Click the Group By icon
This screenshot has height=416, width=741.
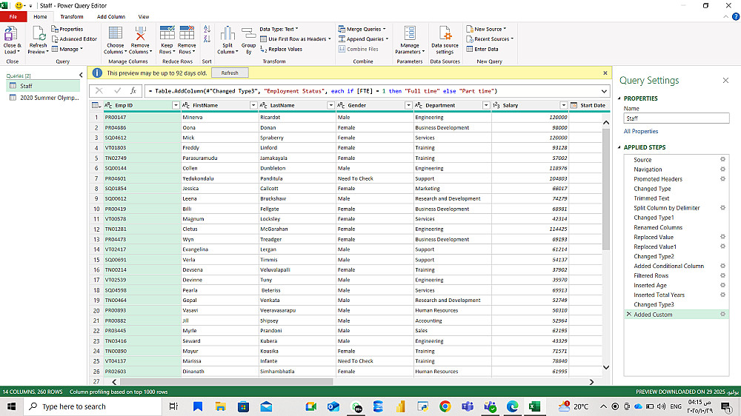(x=248, y=34)
